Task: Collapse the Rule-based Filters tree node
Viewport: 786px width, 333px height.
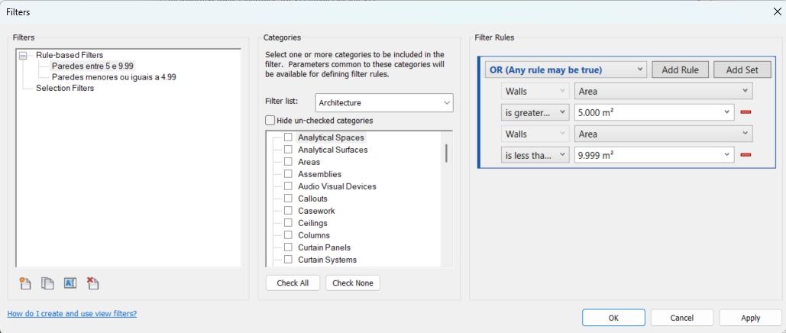Action: [x=23, y=55]
